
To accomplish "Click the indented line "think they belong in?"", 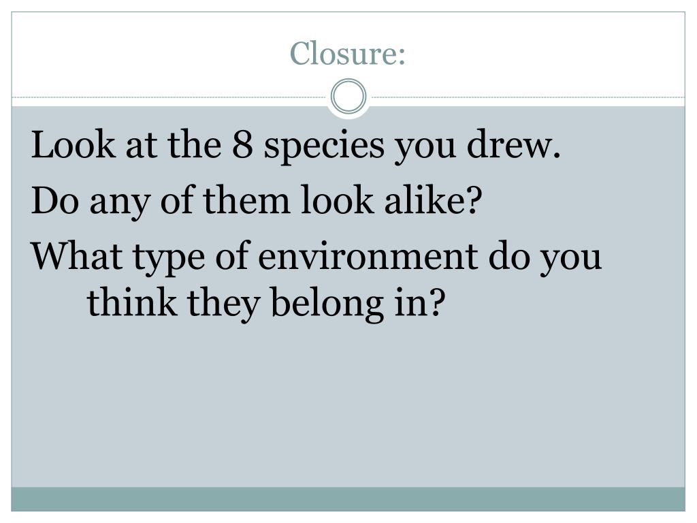I will pos(266,303).
